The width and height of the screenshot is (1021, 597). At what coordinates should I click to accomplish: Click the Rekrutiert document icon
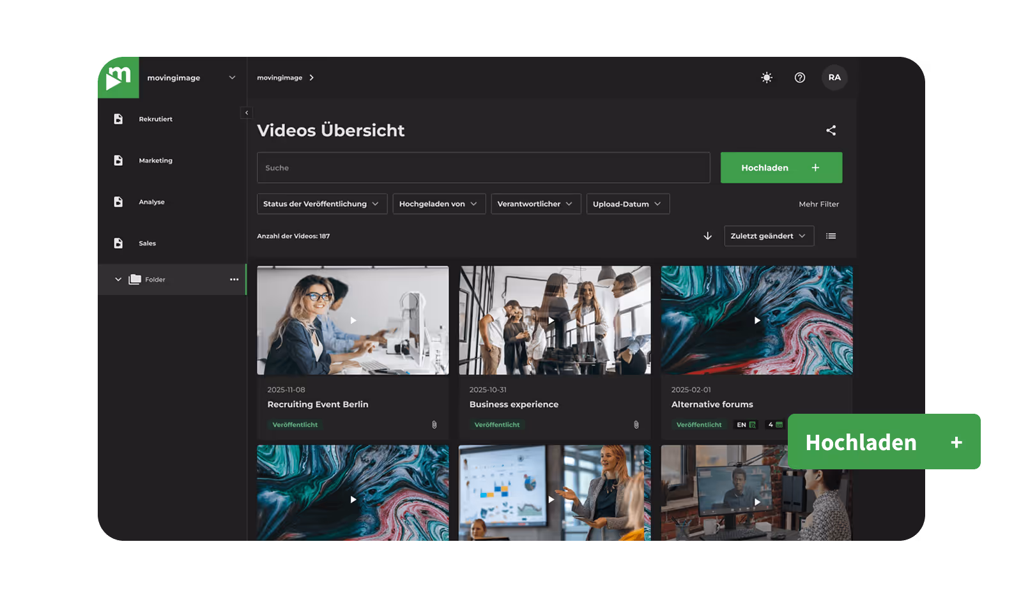pos(118,119)
